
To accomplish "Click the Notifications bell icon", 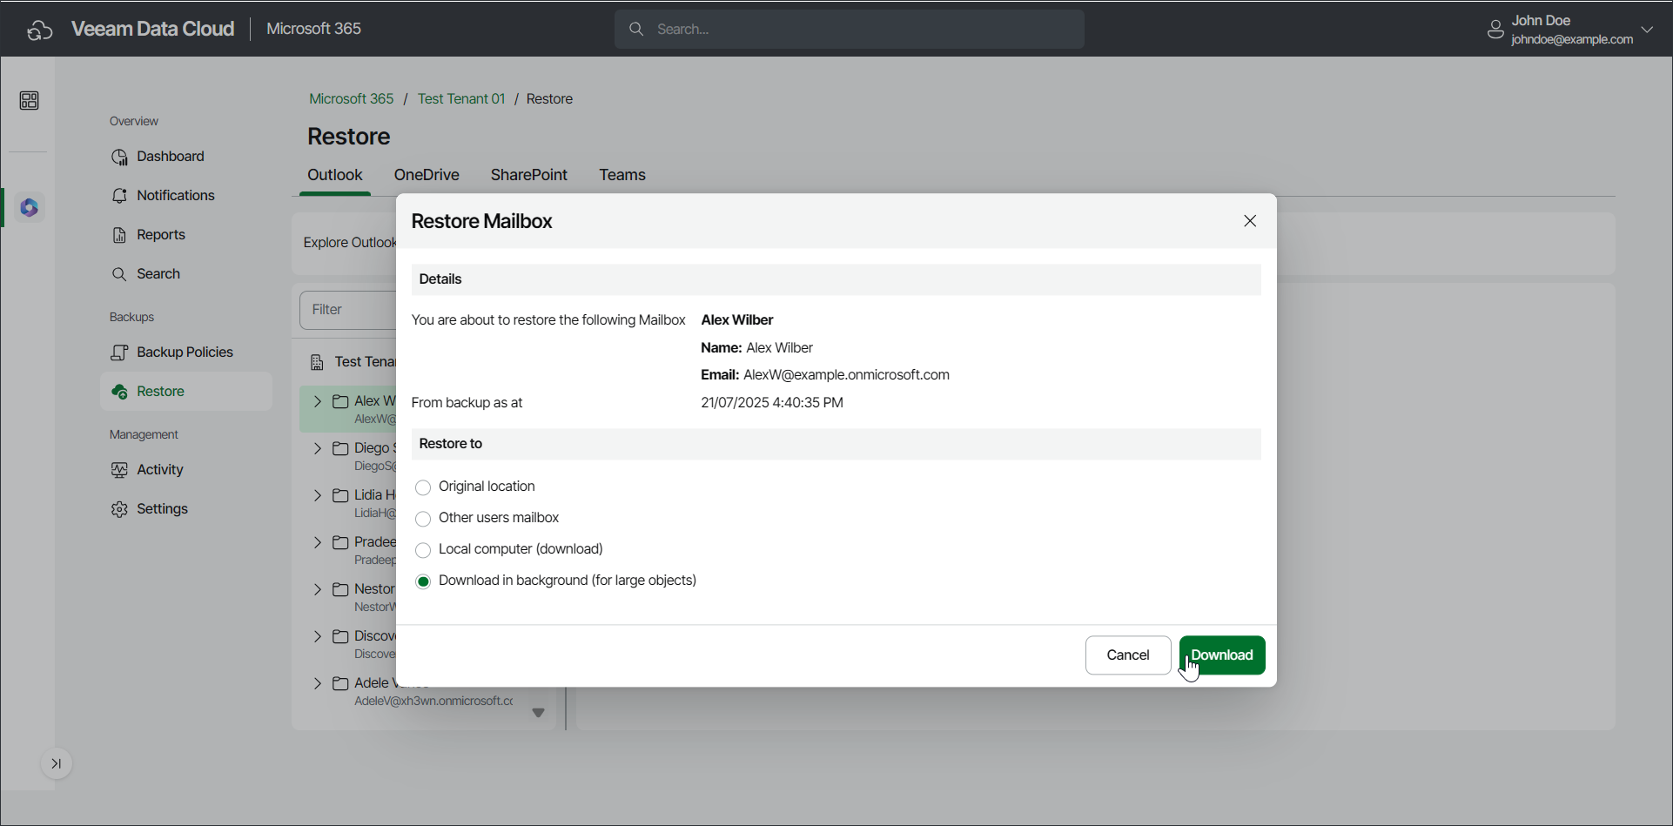I will (x=119, y=196).
